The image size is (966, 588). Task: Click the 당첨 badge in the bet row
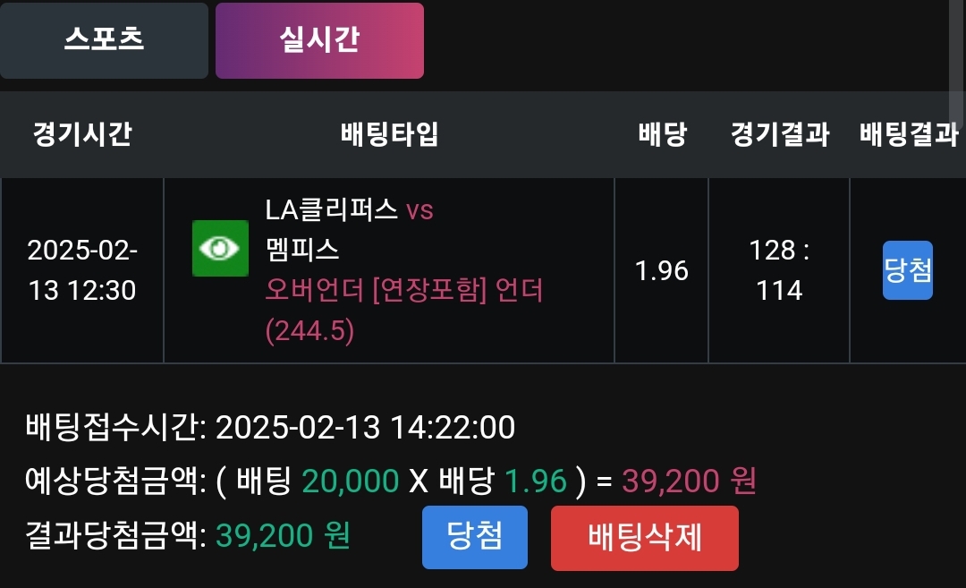click(x=907, y=269)
